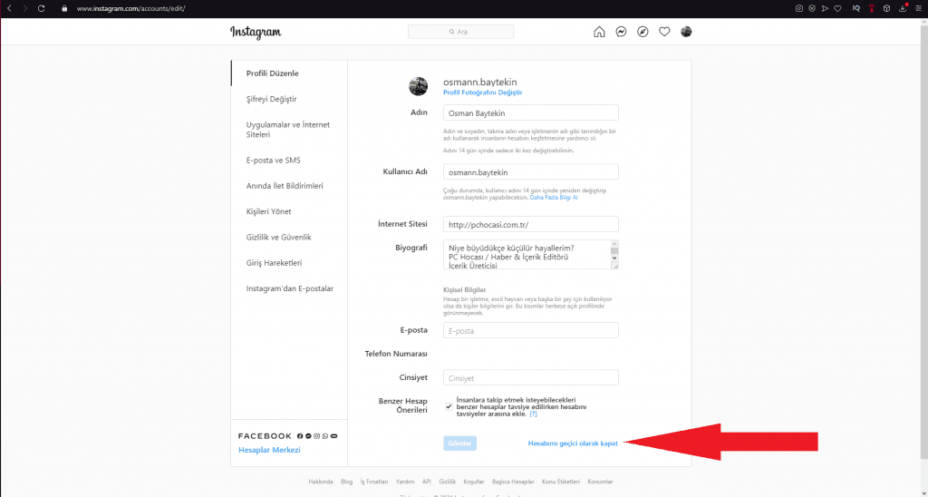
Task: Click browser bookmark heart icon
Action: [x=837, y=8]
